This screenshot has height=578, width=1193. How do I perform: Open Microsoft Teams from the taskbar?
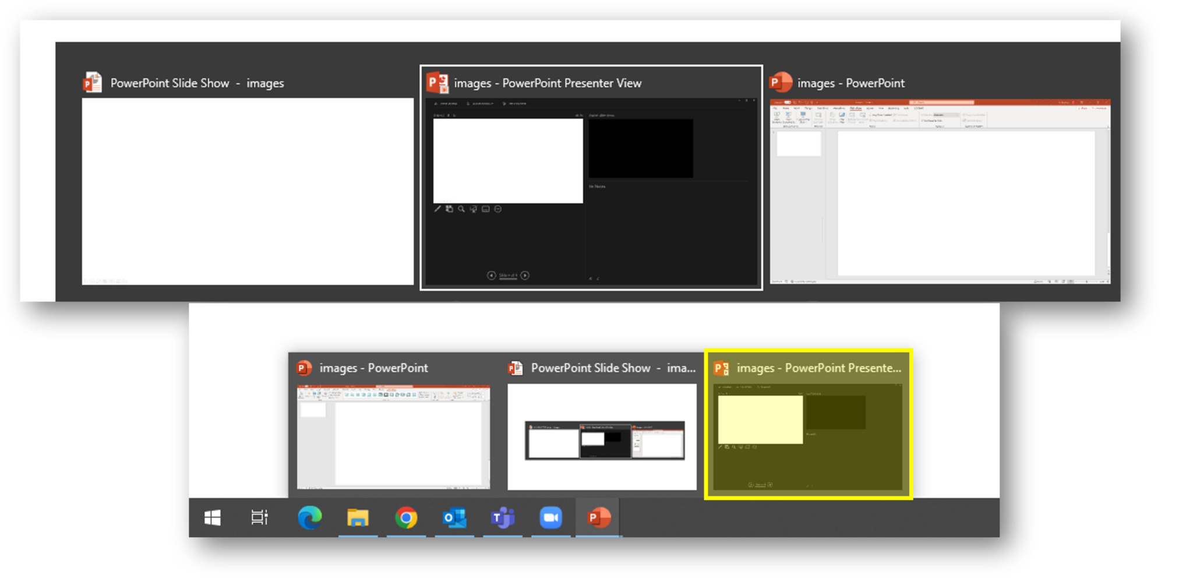[502, 518]
